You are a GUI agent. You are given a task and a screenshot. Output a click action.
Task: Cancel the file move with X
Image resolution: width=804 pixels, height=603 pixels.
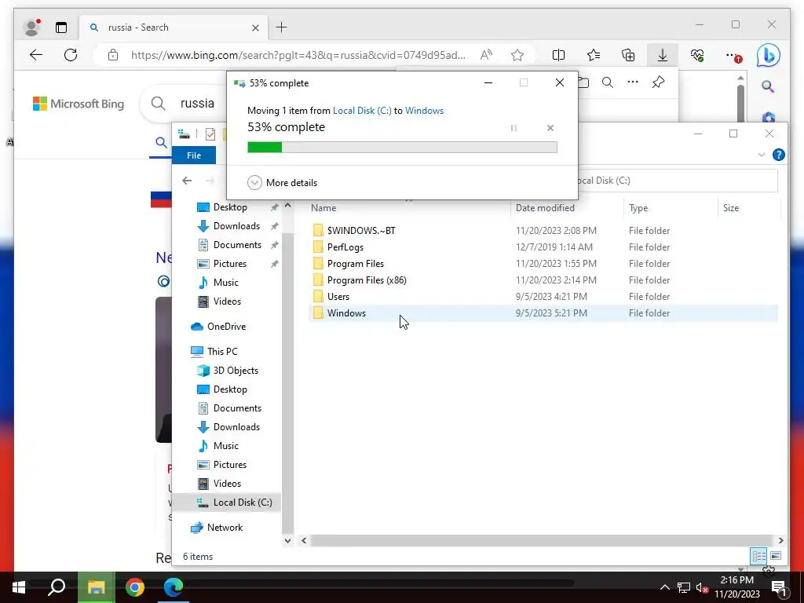click(550, 128)
